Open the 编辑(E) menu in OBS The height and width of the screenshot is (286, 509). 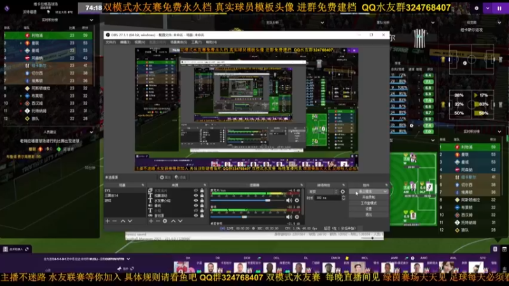pos(125,42)
